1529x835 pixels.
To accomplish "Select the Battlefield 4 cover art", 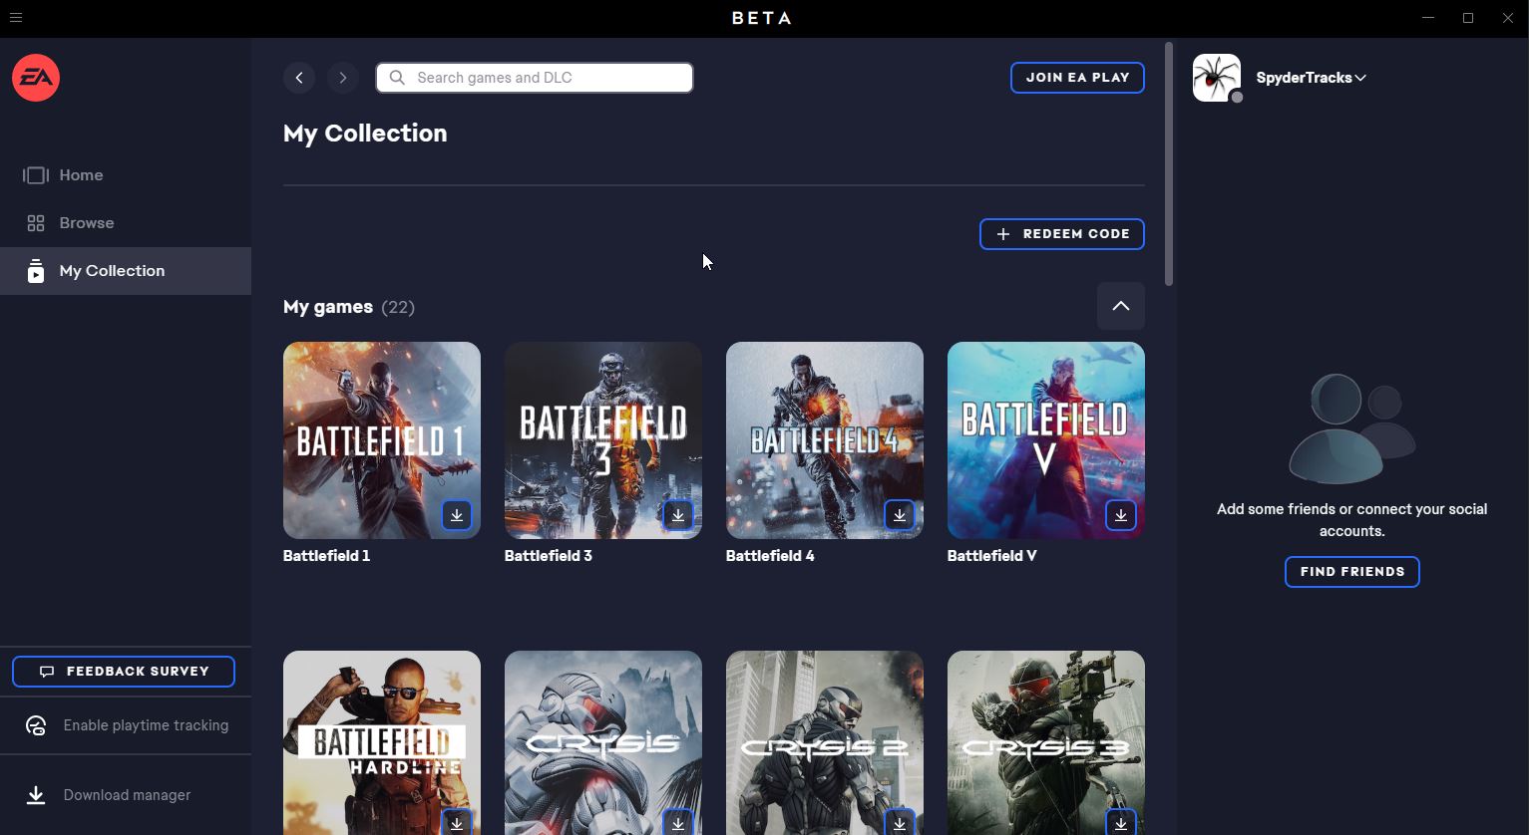I will pos(825,440).
